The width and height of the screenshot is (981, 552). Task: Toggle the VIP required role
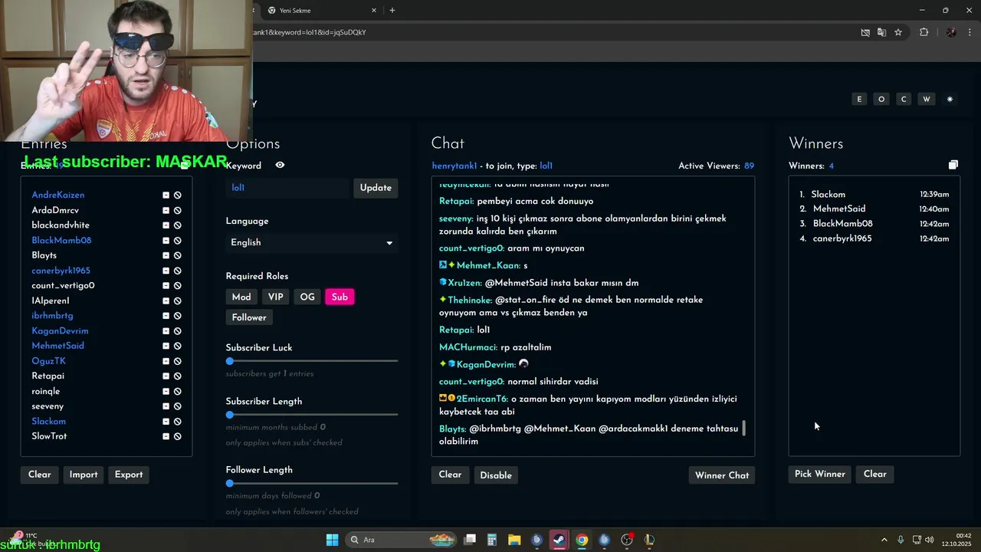[x=276, y=297]
